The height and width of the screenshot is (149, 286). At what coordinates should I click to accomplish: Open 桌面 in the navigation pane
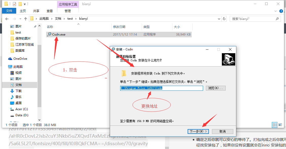[19, 103]
